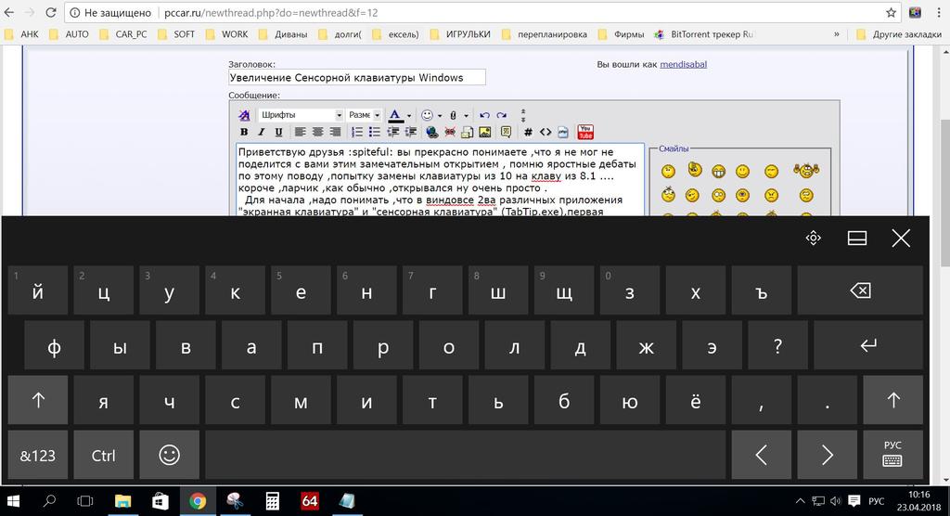This screenshot has height=516, width=950.
Task: Click the YouTube embed icon
Action: pos(585,133)
